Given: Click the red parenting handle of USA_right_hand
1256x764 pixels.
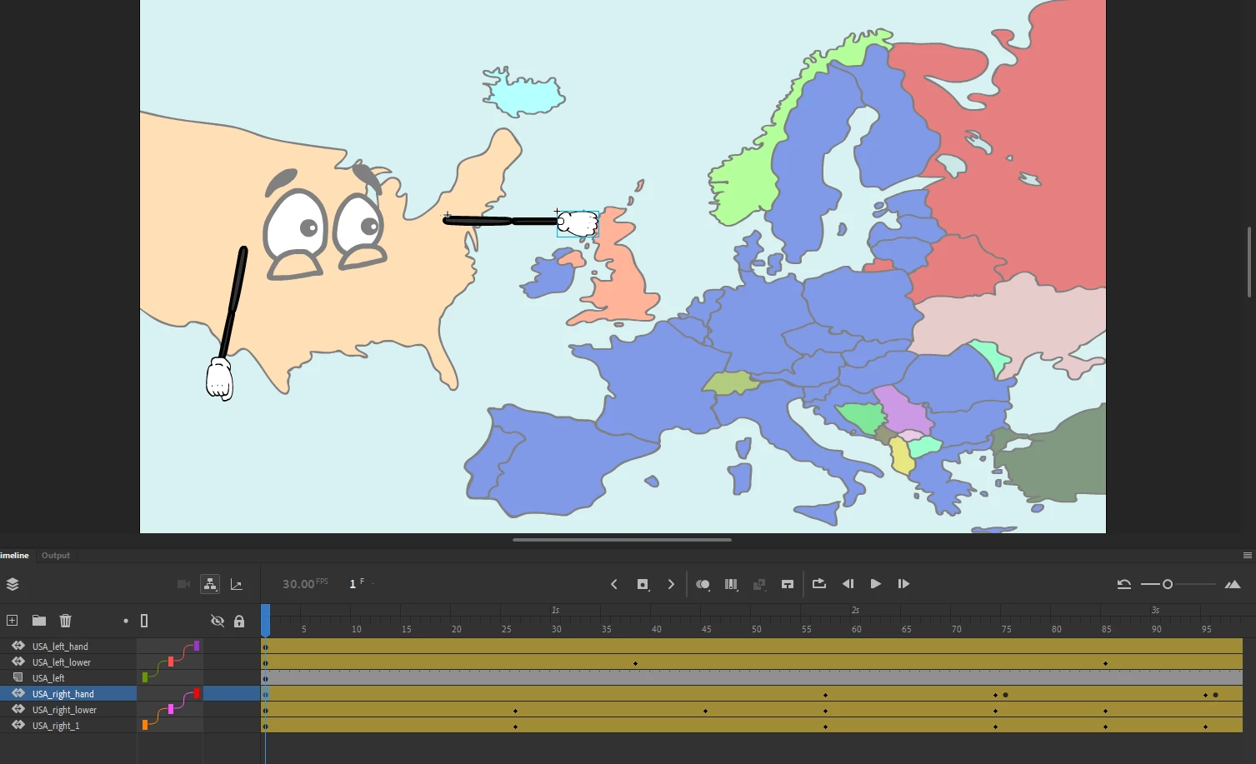Looking at the screenshot, I should tap(197, 693).
